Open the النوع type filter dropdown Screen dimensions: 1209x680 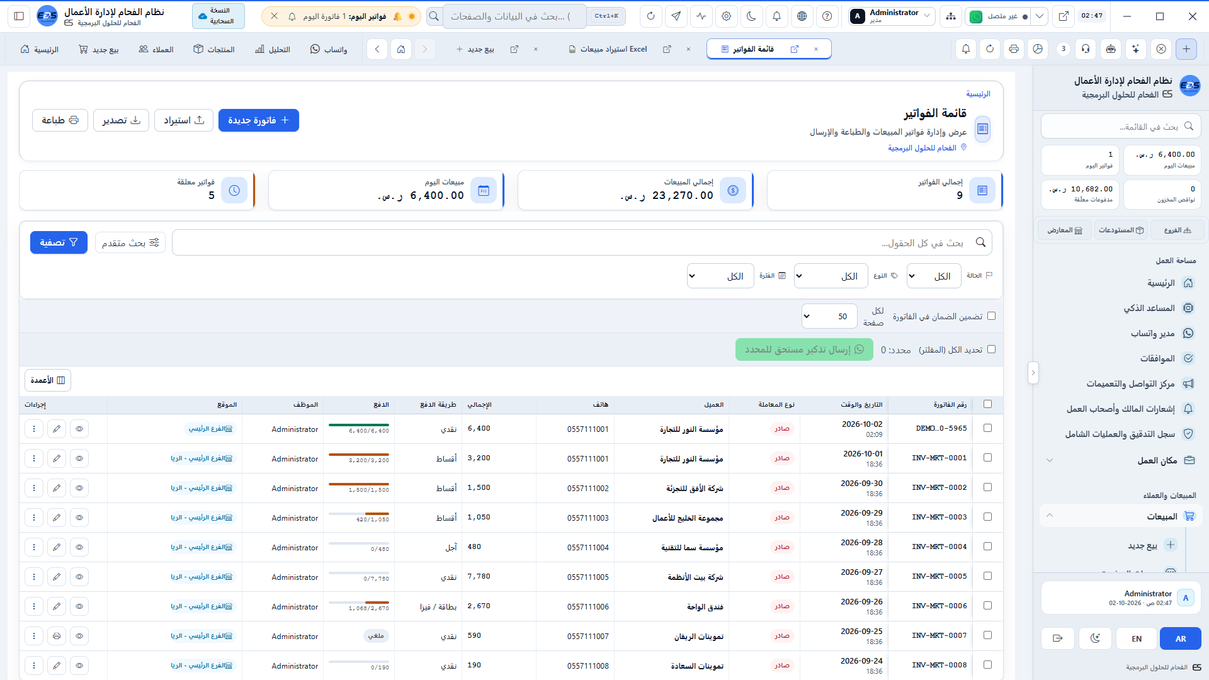pyautogui.click(x=831, y=276)
